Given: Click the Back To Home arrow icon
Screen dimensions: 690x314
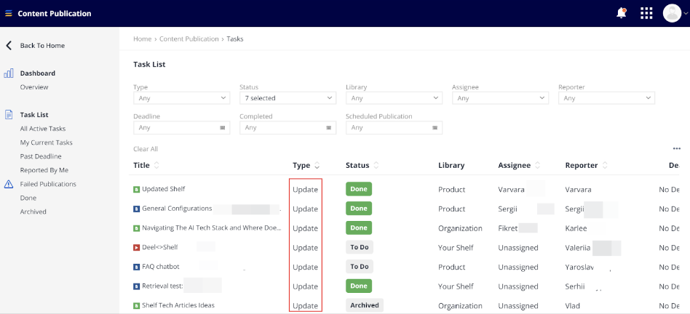Looking at the screenshot, I should [9, 45].
